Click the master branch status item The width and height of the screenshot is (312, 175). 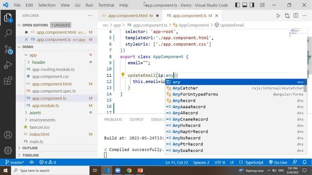pyautogui.click(x=15, y=162)
